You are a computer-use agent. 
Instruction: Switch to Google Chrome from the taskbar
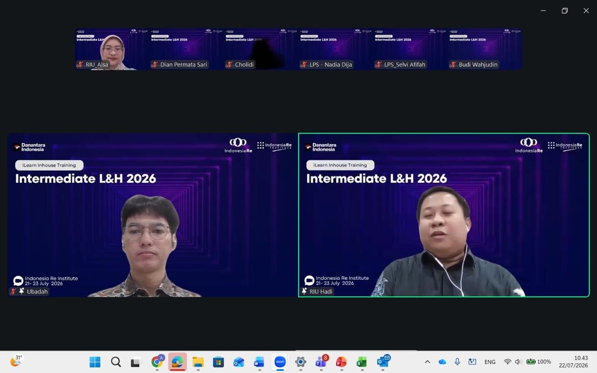point(158,362)
